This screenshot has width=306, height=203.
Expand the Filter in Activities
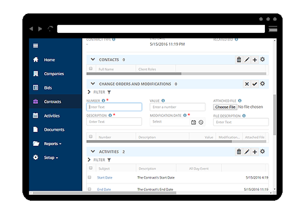(89, 160)
